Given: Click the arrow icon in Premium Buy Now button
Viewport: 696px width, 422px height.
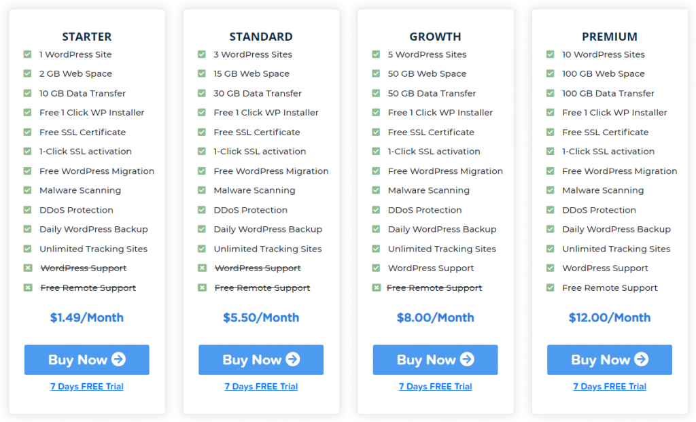Looking at the screenshot, I should 642,359.
